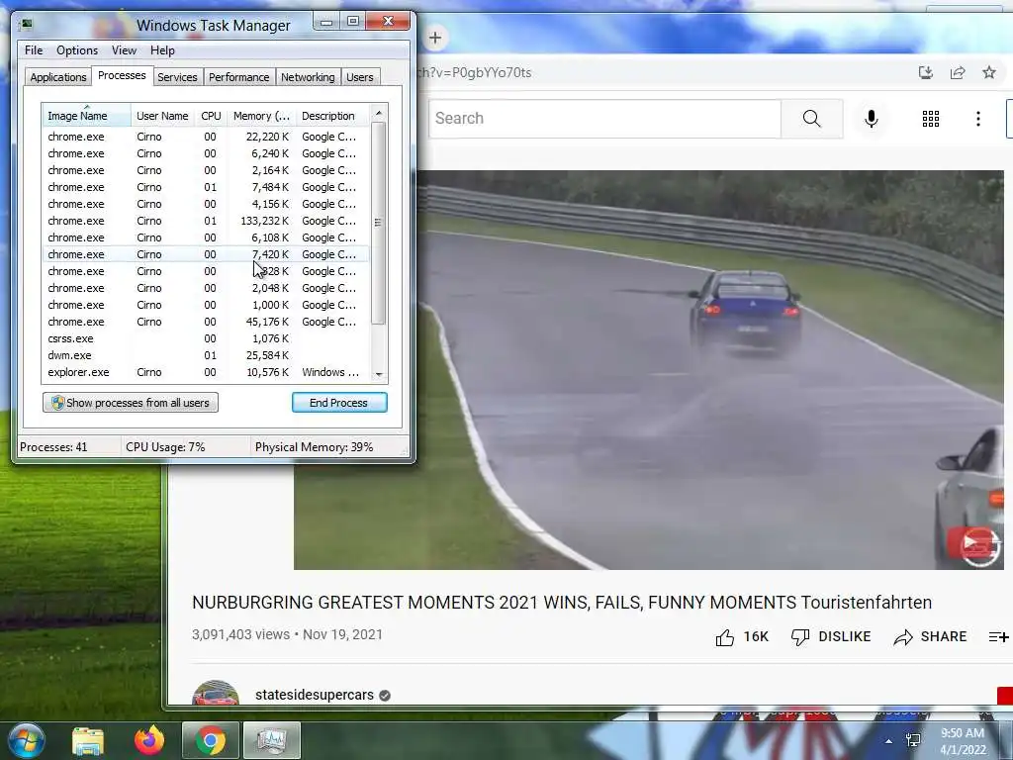Click the network tray icon
The width and height of the screenshot is (1013, 760).
[913, 740]
